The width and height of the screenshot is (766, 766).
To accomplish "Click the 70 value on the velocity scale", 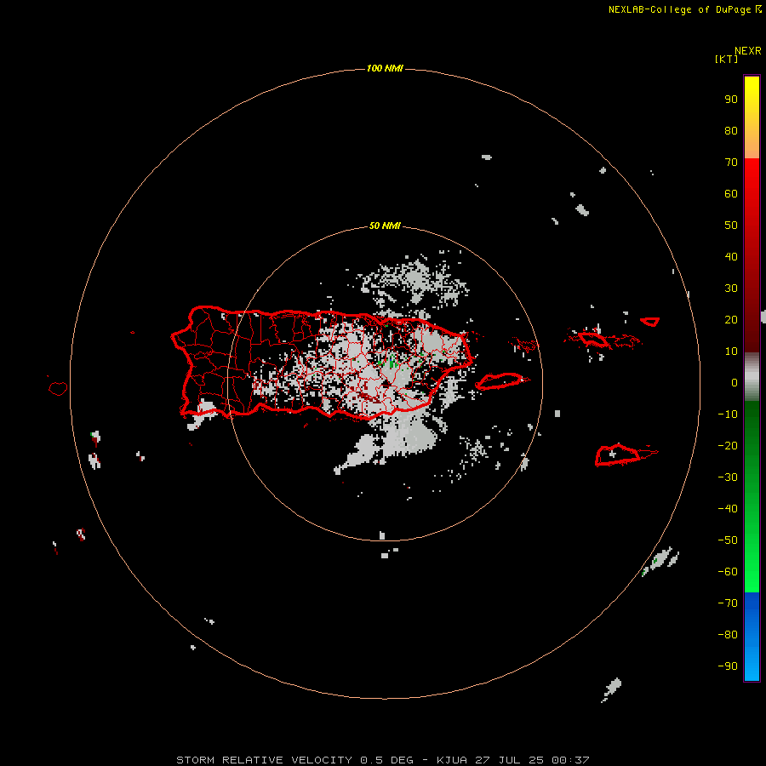I will point(731,163).
